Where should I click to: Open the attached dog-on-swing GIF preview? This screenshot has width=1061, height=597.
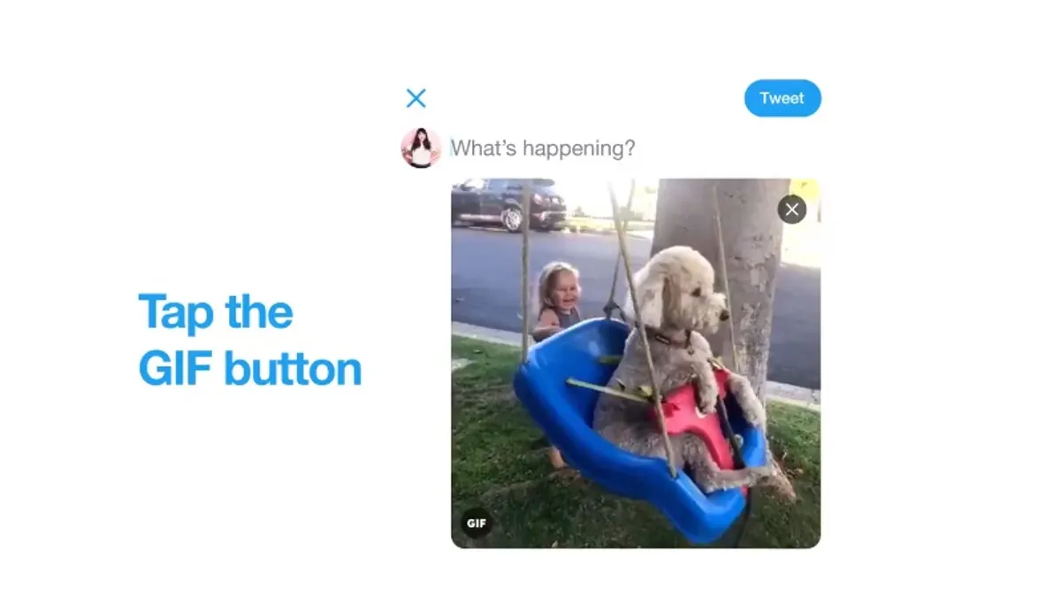click(636, 364)
